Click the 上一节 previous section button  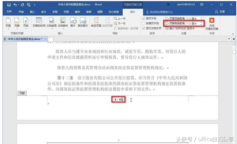[119, 19]
